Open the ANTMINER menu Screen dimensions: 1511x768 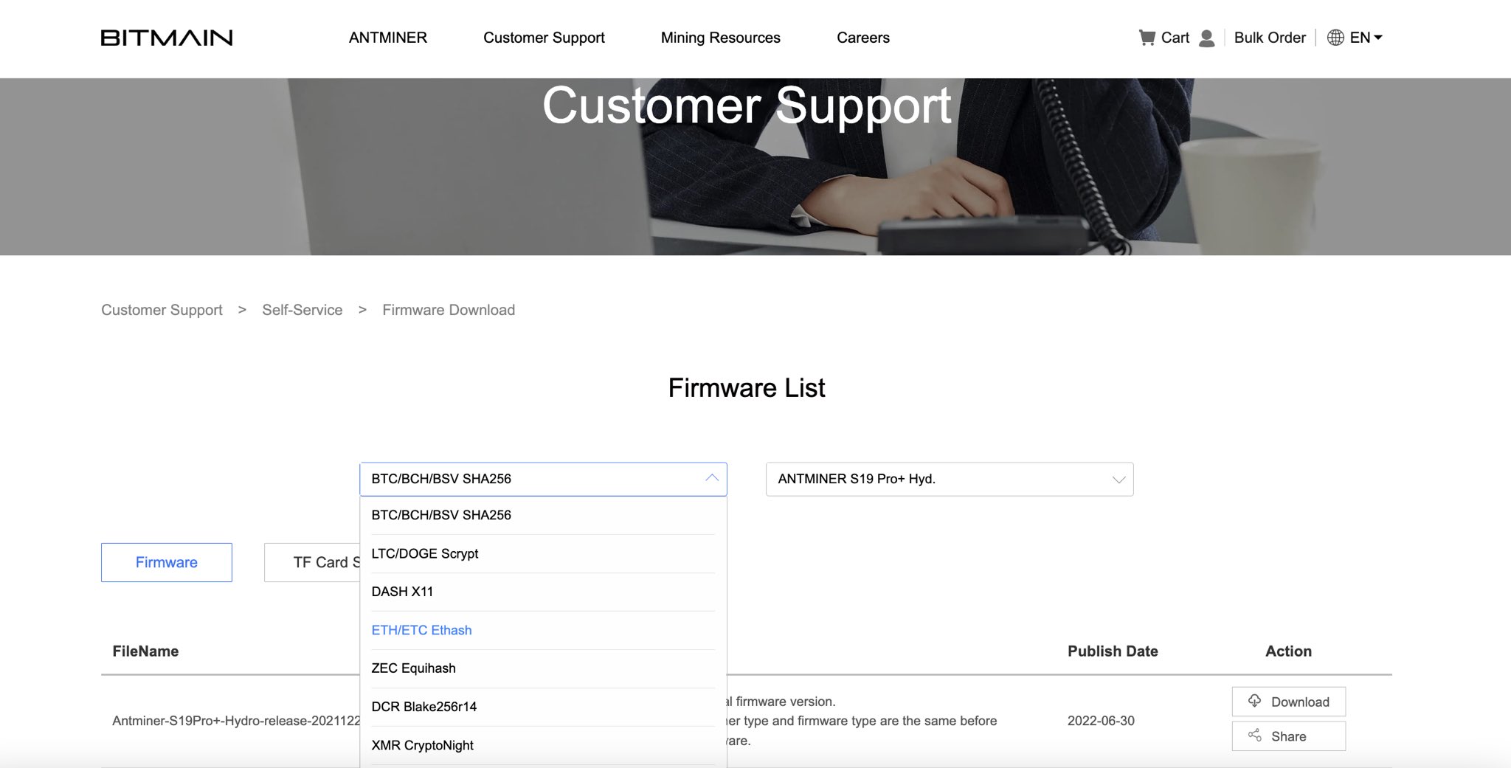tap(388, 38)
